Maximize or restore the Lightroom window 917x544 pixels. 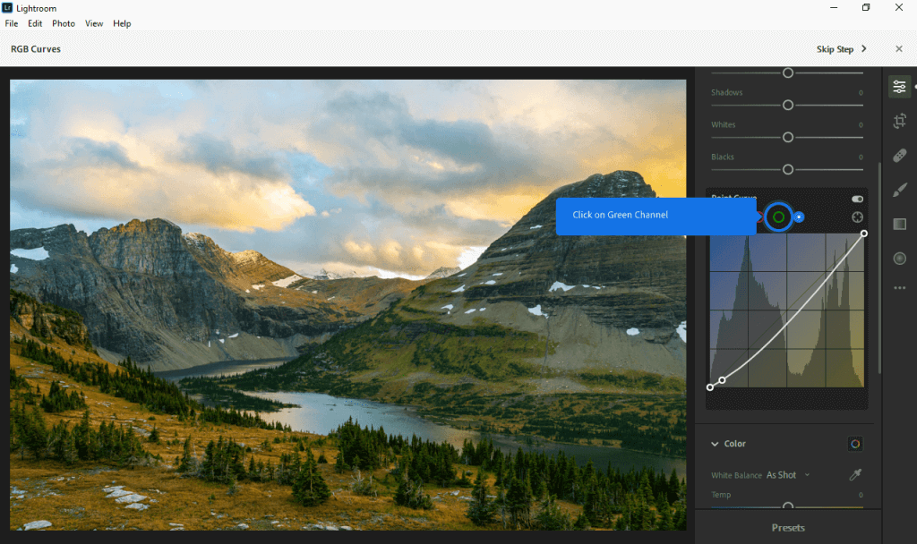(866, 7)
